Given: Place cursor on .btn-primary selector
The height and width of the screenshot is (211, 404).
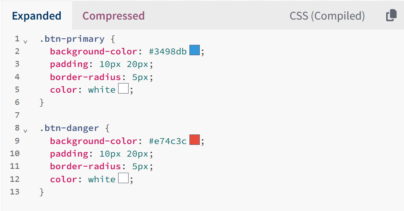Looking at the screenshot, I should [x=72, y=39].
